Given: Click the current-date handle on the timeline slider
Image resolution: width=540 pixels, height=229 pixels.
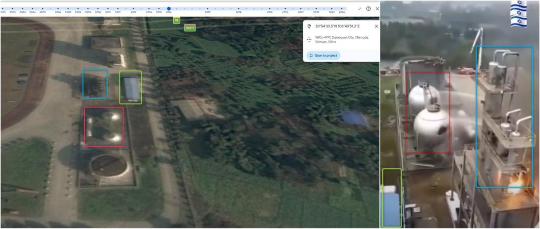Looking at the screenshot, I should pyautogui.click(x=169, y=8).
